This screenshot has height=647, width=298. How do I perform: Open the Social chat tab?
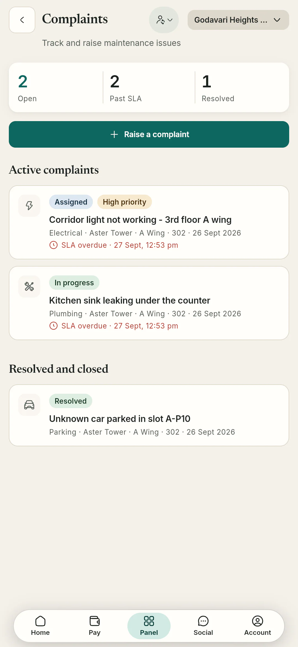[203, 626]
